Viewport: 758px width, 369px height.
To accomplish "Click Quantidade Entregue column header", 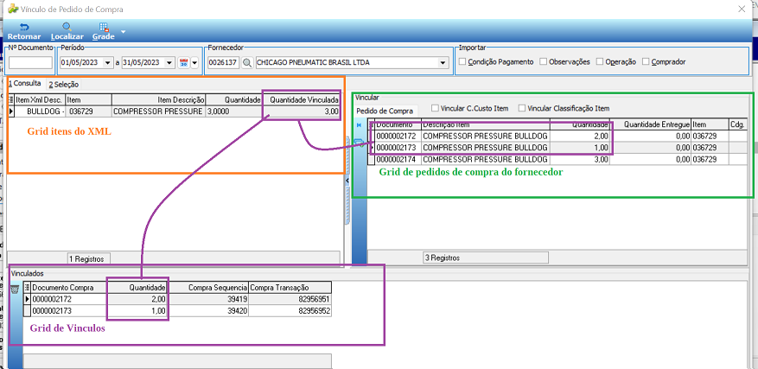I will point(650,124).
